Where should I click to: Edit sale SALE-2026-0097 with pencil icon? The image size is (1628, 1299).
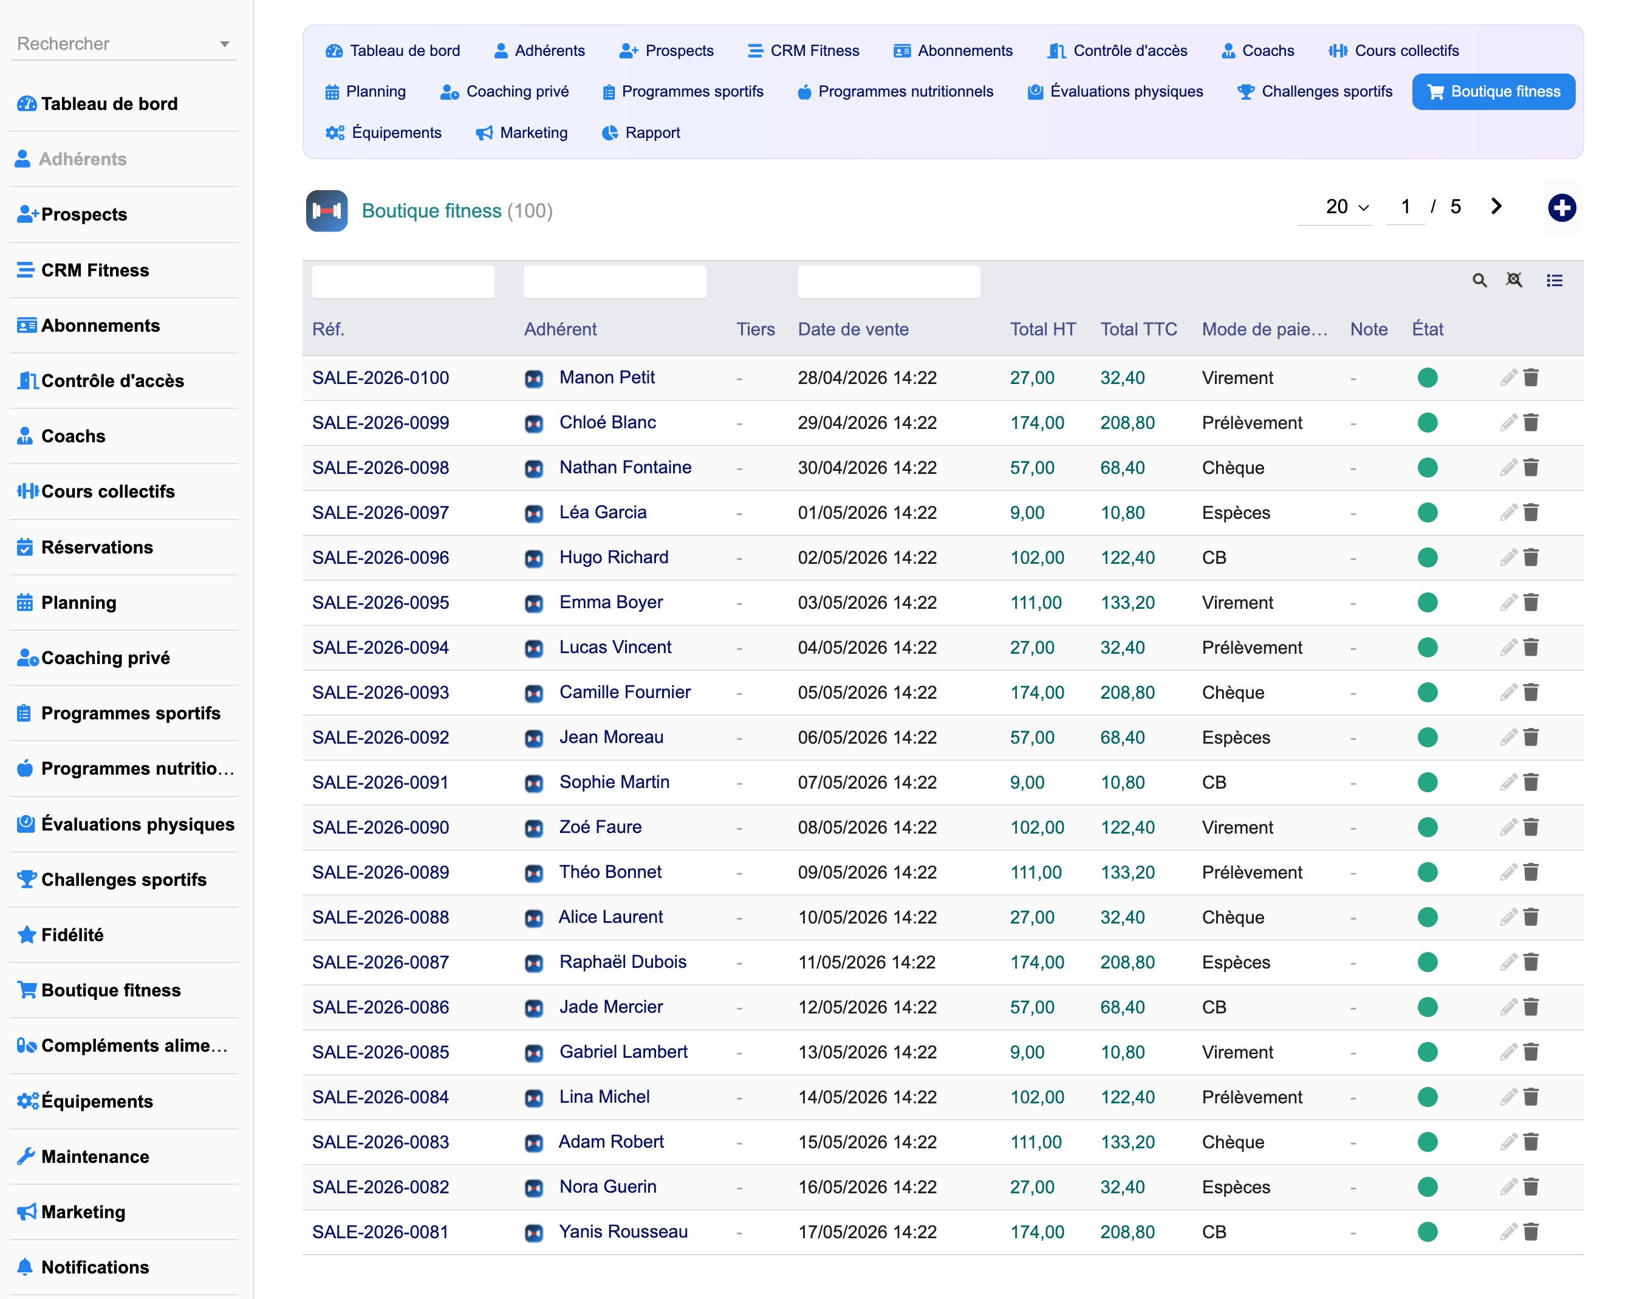[x=1508, y=513]
